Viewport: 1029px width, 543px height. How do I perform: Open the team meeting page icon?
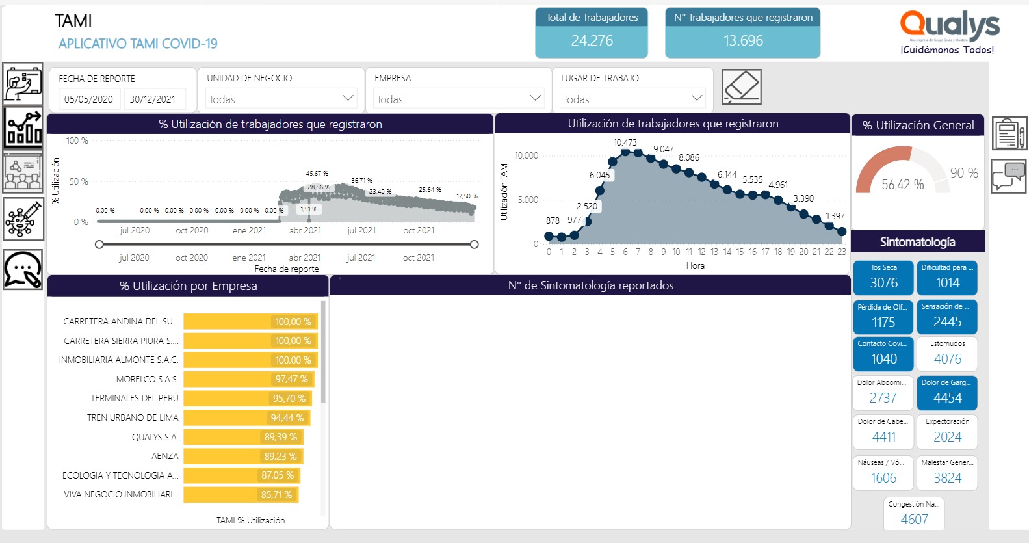[23, 172]
